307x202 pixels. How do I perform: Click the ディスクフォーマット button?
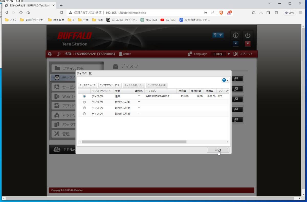(x=110, y=85)
